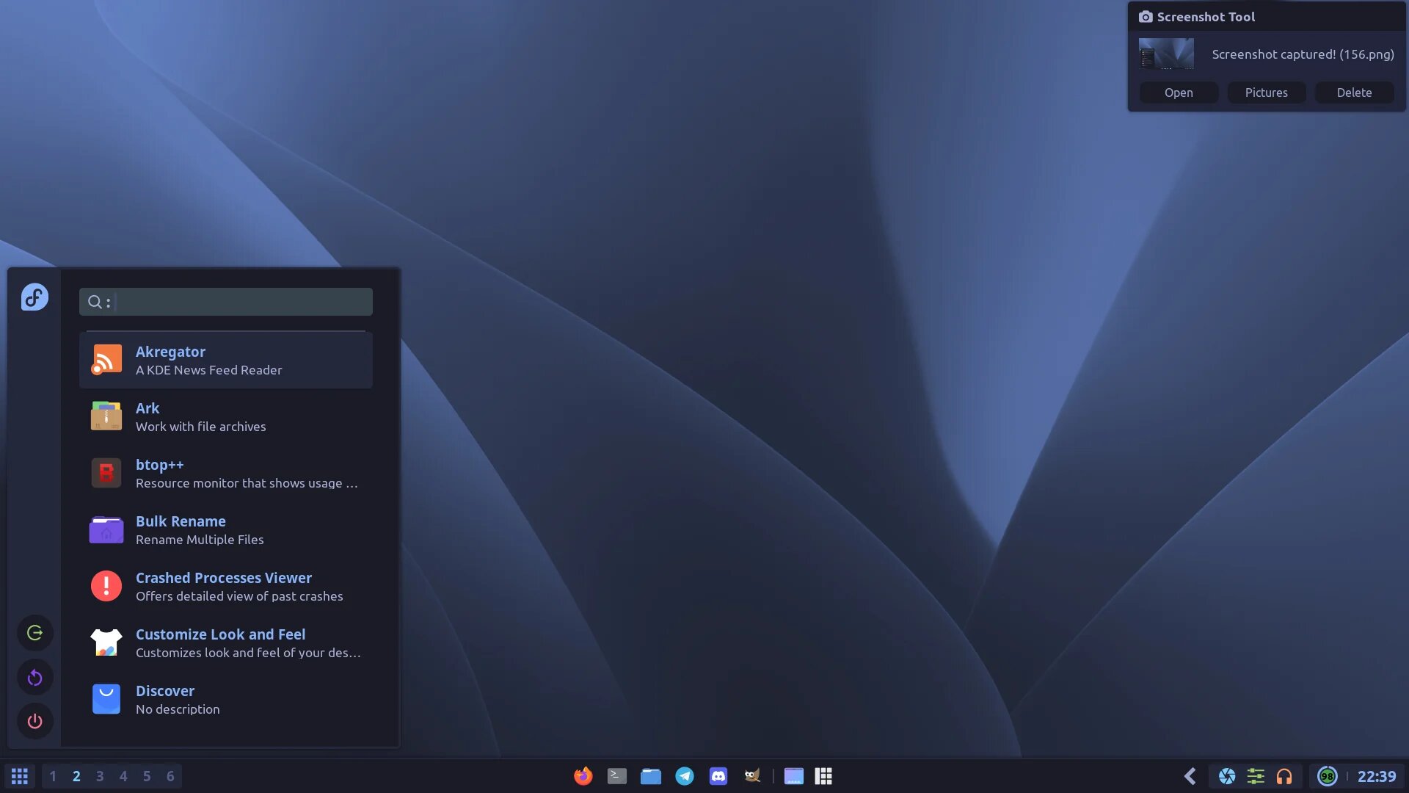This screenshot has width=1409, height=793.
Task: Click Delete in screenshot notification
Action: [x=1354, y=93]
